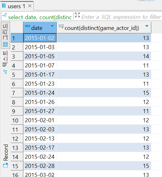162x177 pixels.
Task: Select the 2015-01-03 date cell
Action: point(40,47)
